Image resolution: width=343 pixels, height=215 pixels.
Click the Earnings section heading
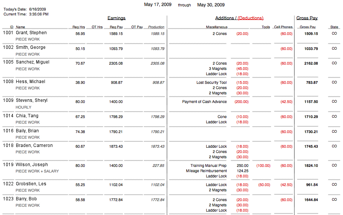pyautogui.click(x=116, y=18)
